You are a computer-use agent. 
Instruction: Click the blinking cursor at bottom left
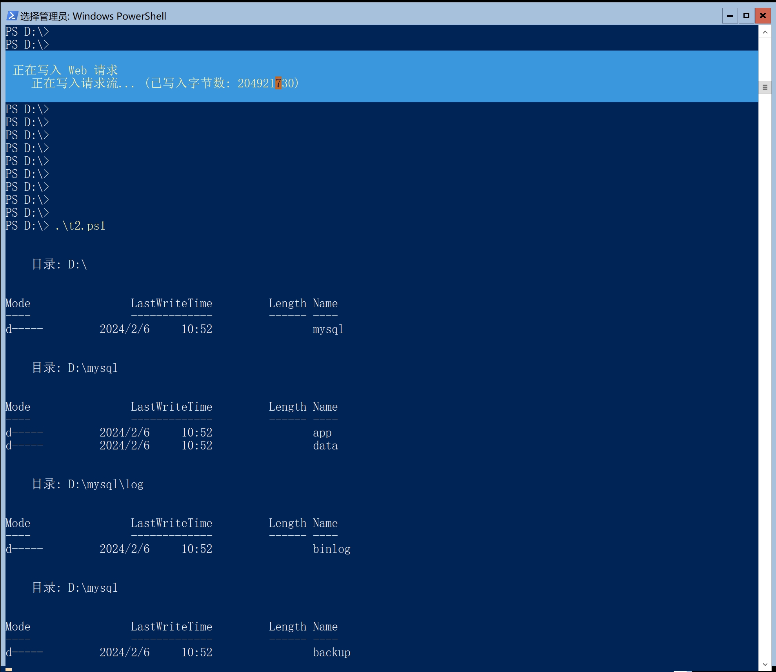click(x=9, y=670)
